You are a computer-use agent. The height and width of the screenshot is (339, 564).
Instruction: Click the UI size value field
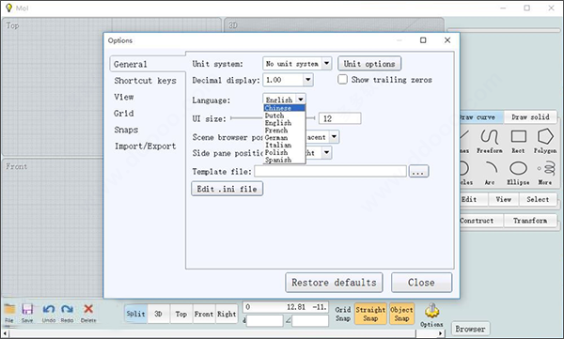tap(339, 118)
